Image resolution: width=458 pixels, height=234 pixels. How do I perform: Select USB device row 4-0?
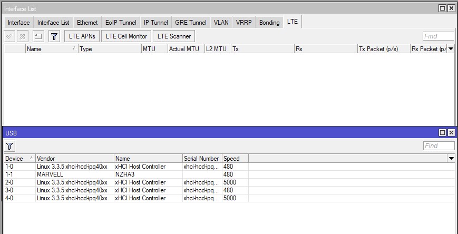[x=229, y=198]
